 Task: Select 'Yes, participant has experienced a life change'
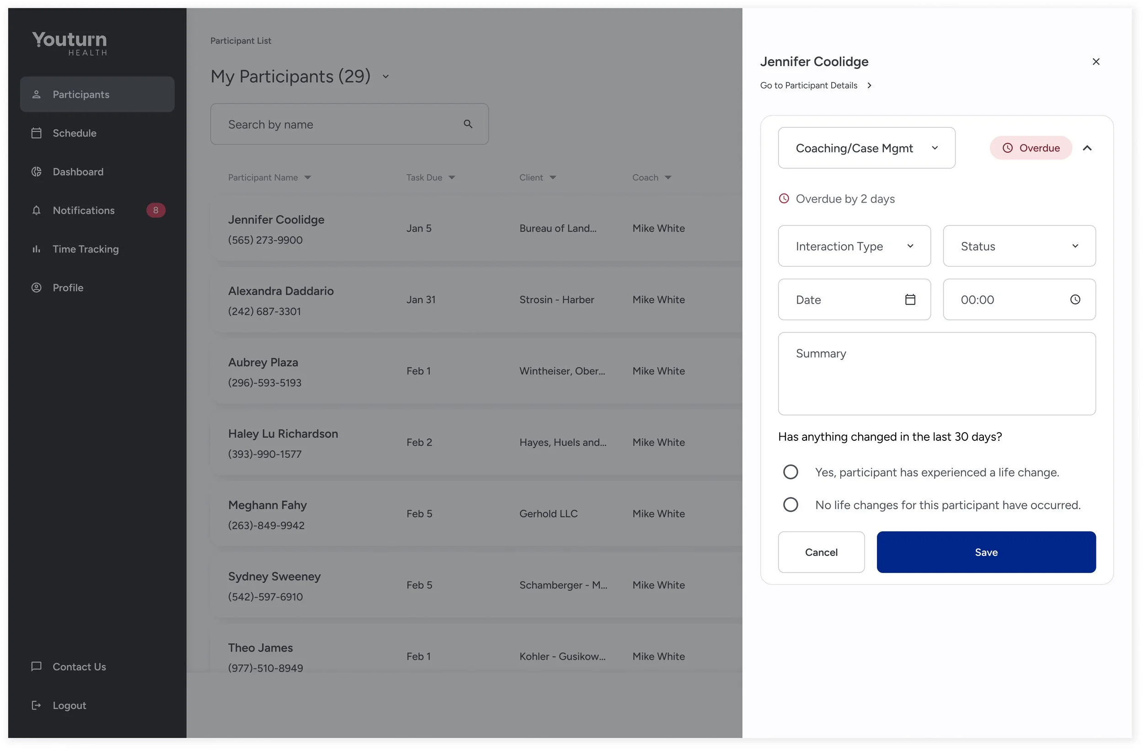coord(790,472)
